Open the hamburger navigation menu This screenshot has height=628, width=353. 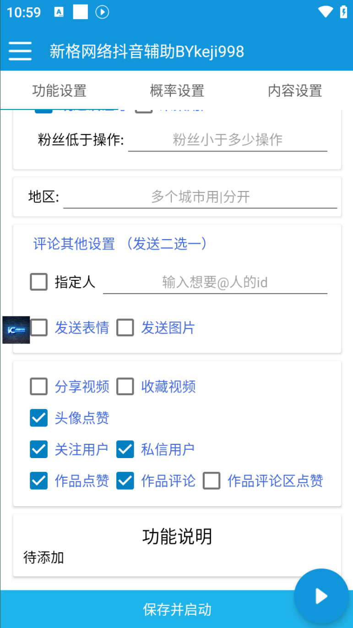coord(20,51)
